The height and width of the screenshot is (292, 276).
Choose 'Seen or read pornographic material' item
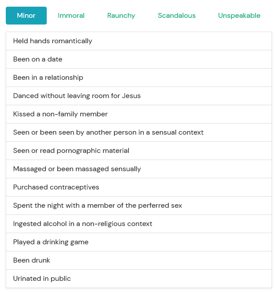pos(139,151)
